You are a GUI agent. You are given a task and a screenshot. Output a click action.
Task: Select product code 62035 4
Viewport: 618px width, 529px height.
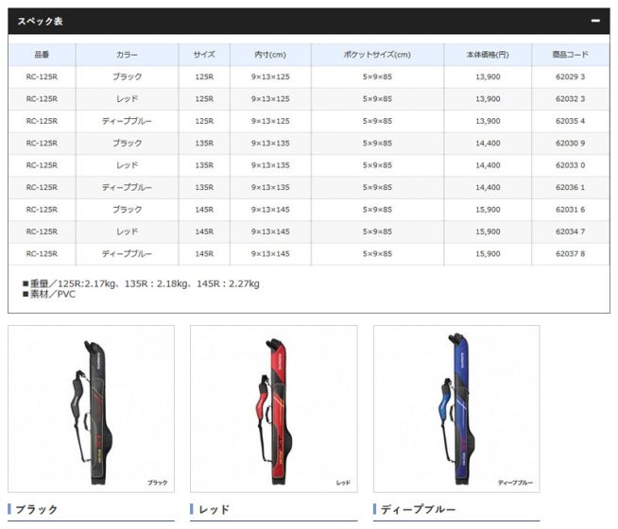point(571,121)
